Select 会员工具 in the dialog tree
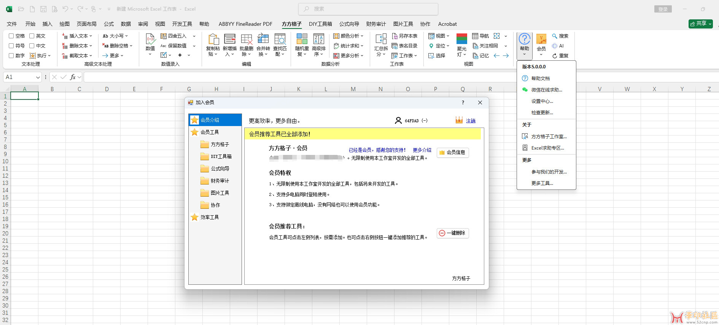The width and height of the screenshot is (719, 325). pos(210,132)
